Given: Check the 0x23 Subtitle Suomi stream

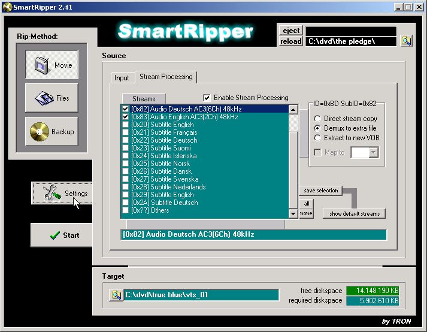Looking at the screenshot, I should [x=125, y=148].
